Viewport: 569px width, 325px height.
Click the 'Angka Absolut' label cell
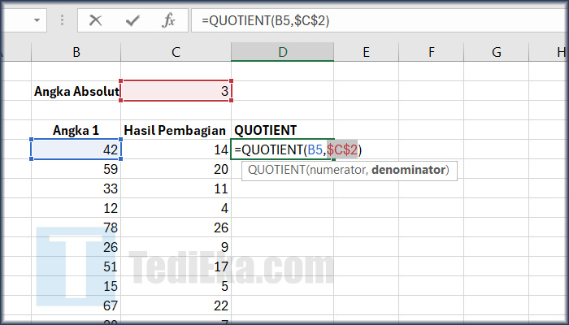coord(76,91)
